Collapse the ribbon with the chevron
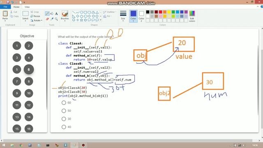The height and width of the screenshot is (148, 263). (x=258, y=7)
